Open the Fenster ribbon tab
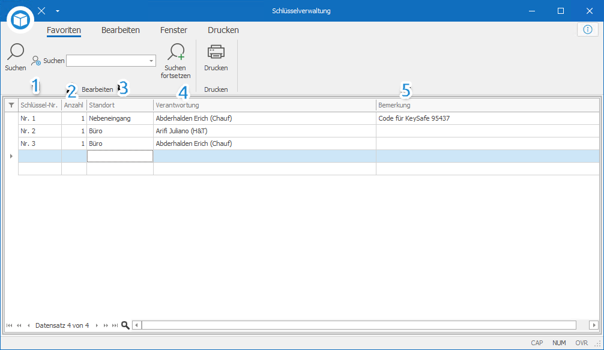604x350 pixels. point(174,30)
